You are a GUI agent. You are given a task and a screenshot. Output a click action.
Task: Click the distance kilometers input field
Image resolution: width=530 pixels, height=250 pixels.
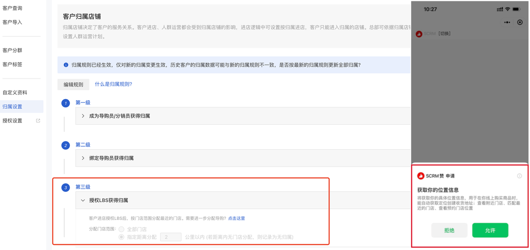171,237
